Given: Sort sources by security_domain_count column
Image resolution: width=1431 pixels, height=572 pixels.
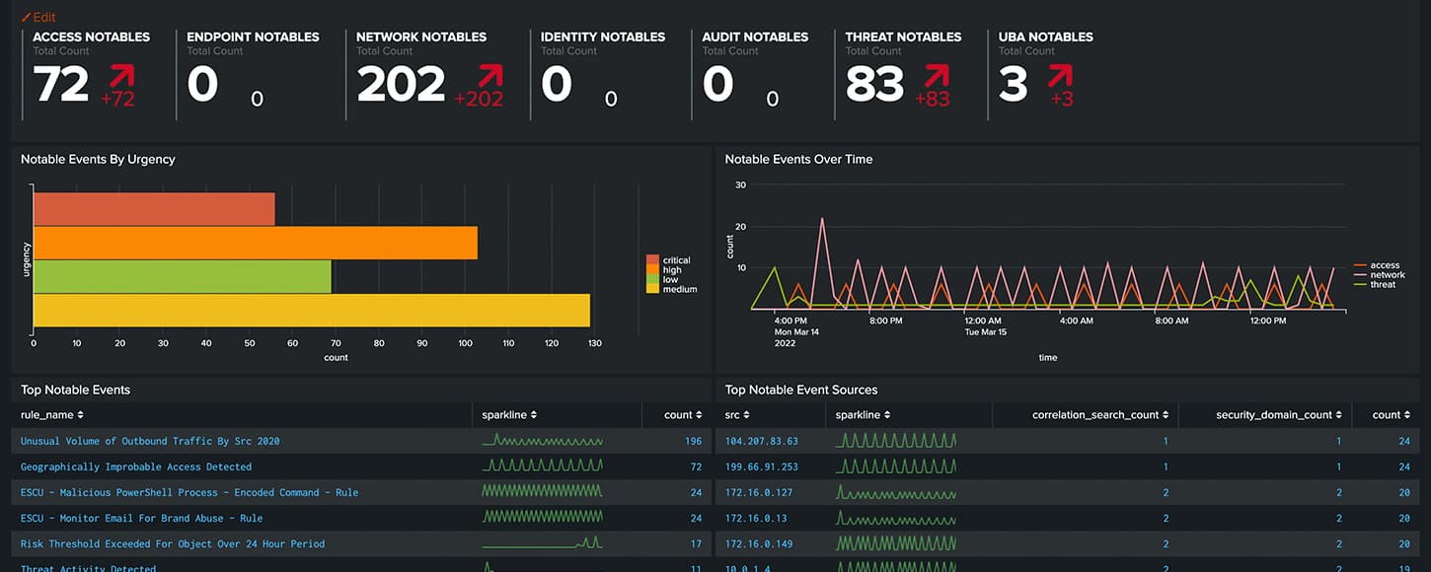Looking at the screenshot, I should tap(1279, 415).
